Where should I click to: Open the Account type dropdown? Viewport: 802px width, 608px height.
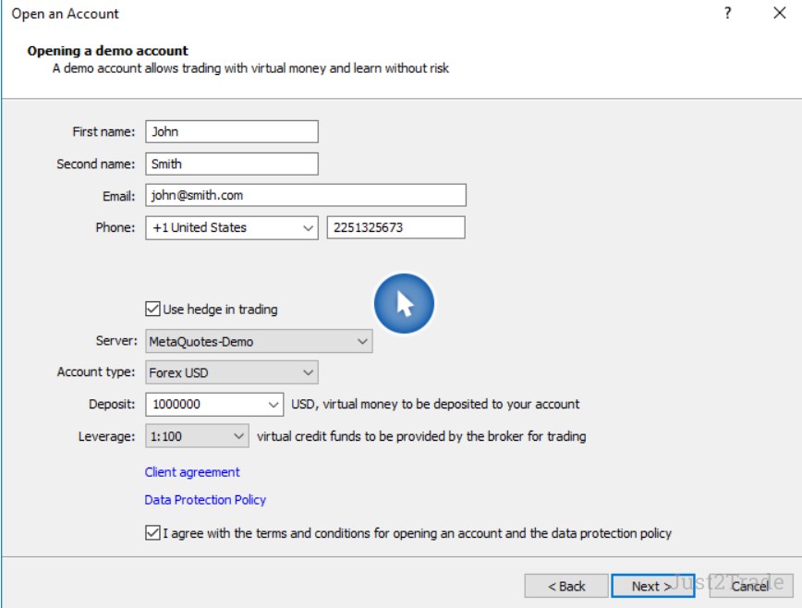pos(308,373)
